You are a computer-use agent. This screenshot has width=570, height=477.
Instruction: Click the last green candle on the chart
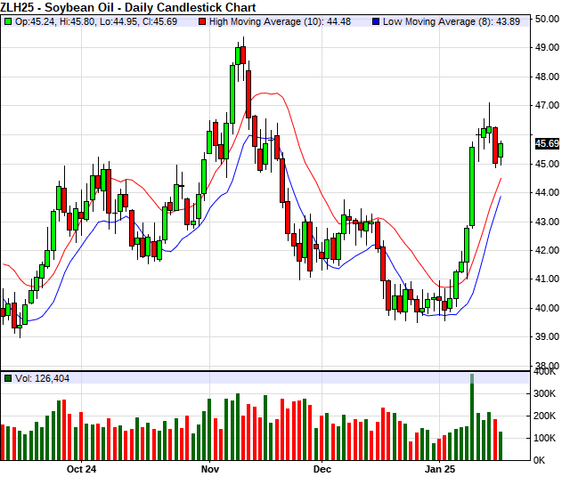coord(501,150)
